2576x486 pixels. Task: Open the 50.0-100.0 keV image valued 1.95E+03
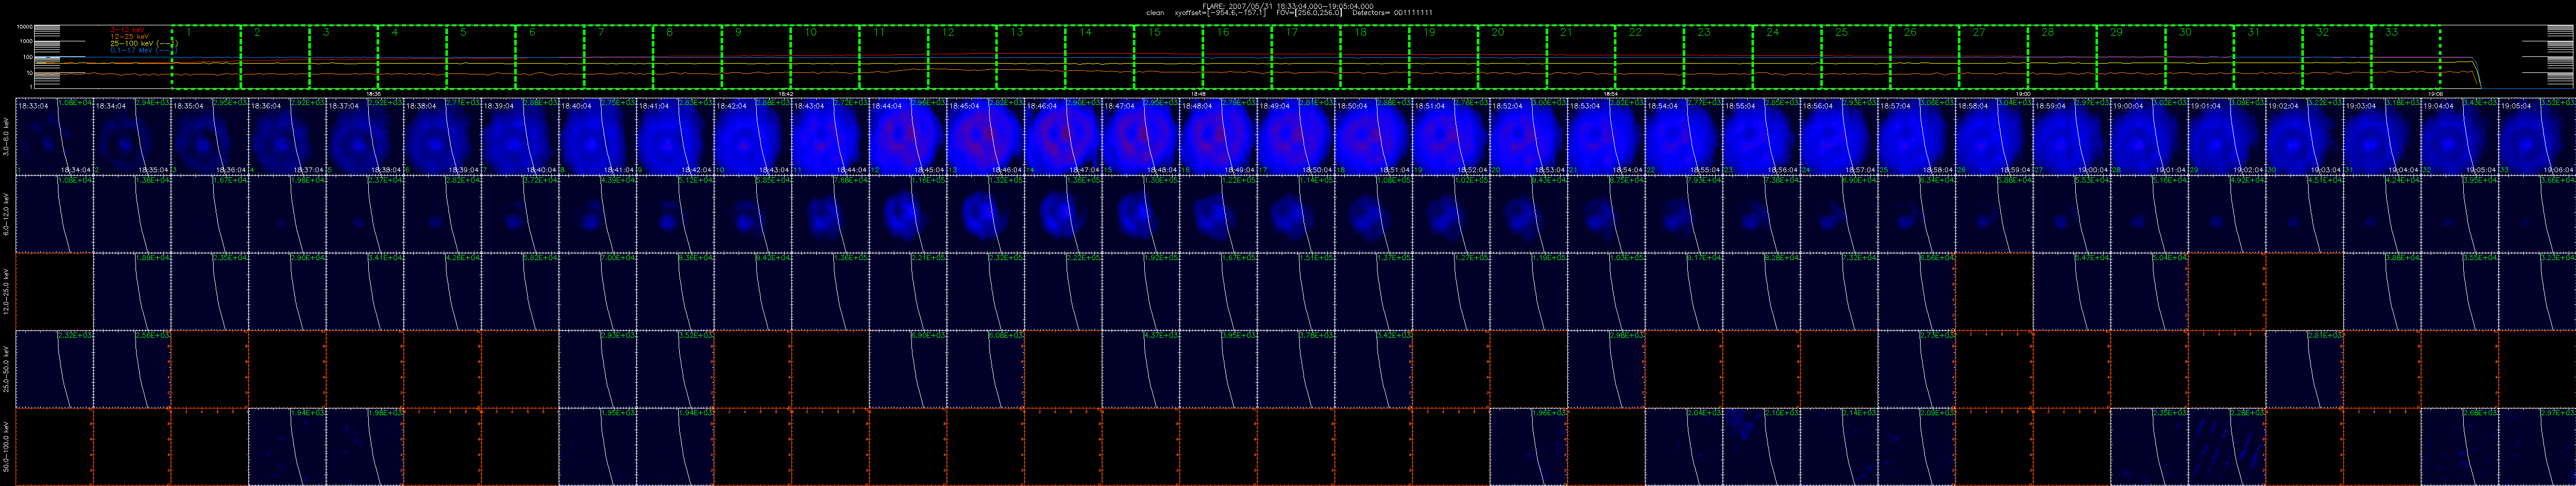coord(598,446)
